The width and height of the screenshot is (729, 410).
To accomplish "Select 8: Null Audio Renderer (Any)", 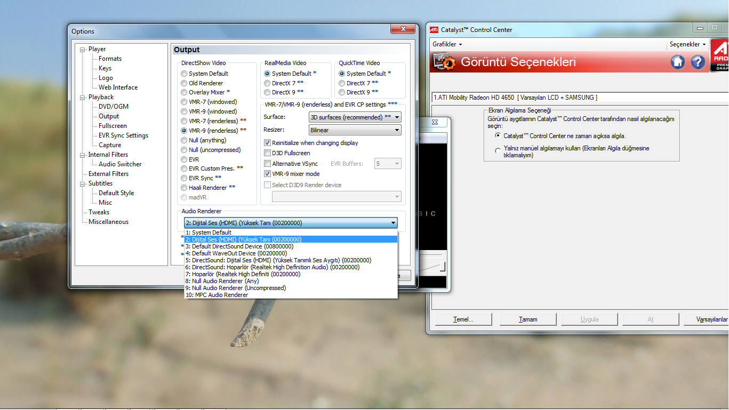I will tap(291, 281).
